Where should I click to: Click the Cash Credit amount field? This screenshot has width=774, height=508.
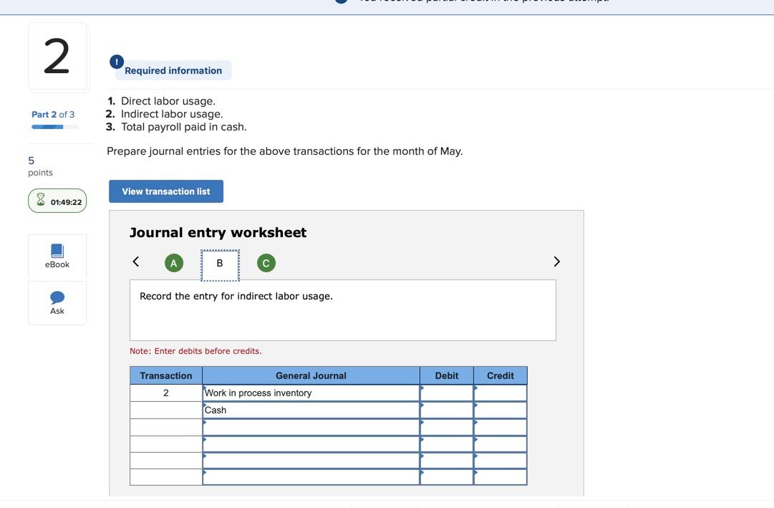point(500,410)
